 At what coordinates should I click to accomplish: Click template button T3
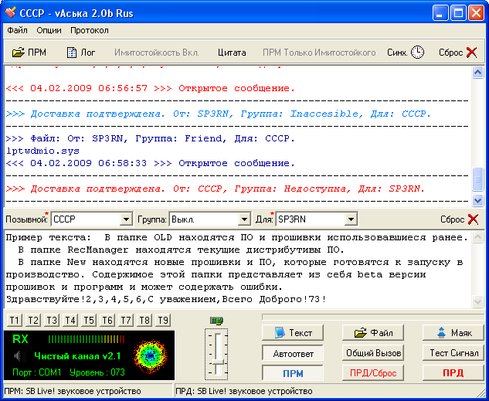coord(52,320)
